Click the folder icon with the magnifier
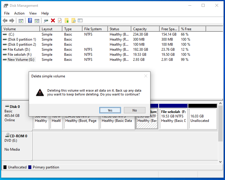Screen dimensions: 225x180 73,20
